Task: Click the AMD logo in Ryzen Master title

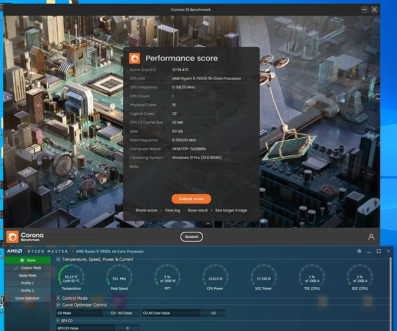Action: 14,251
